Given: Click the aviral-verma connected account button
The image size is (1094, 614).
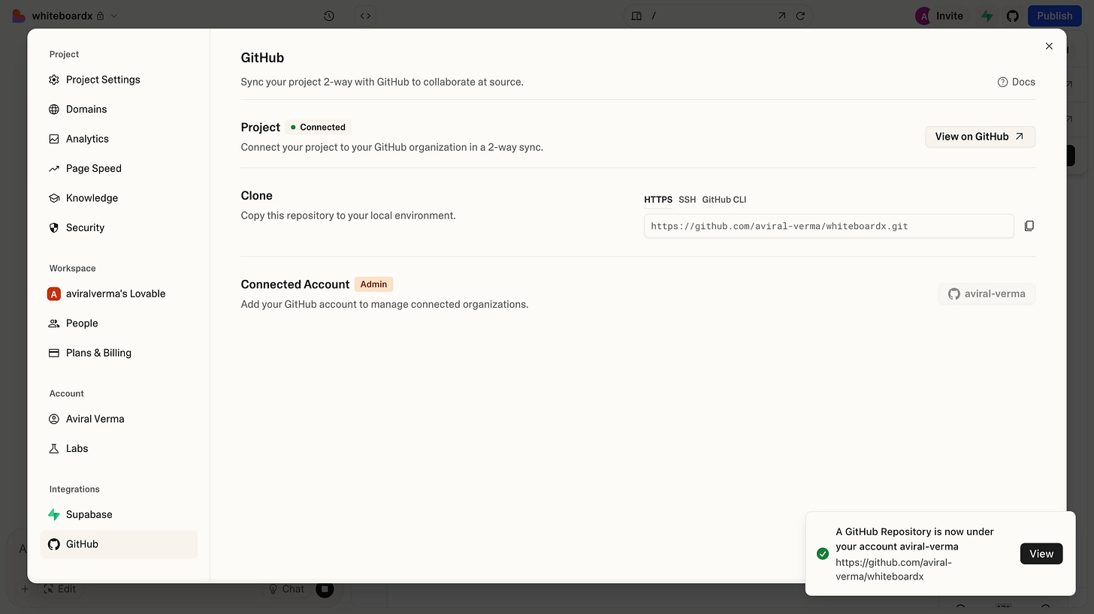Looking at the screenshot, I should [987, 293].
